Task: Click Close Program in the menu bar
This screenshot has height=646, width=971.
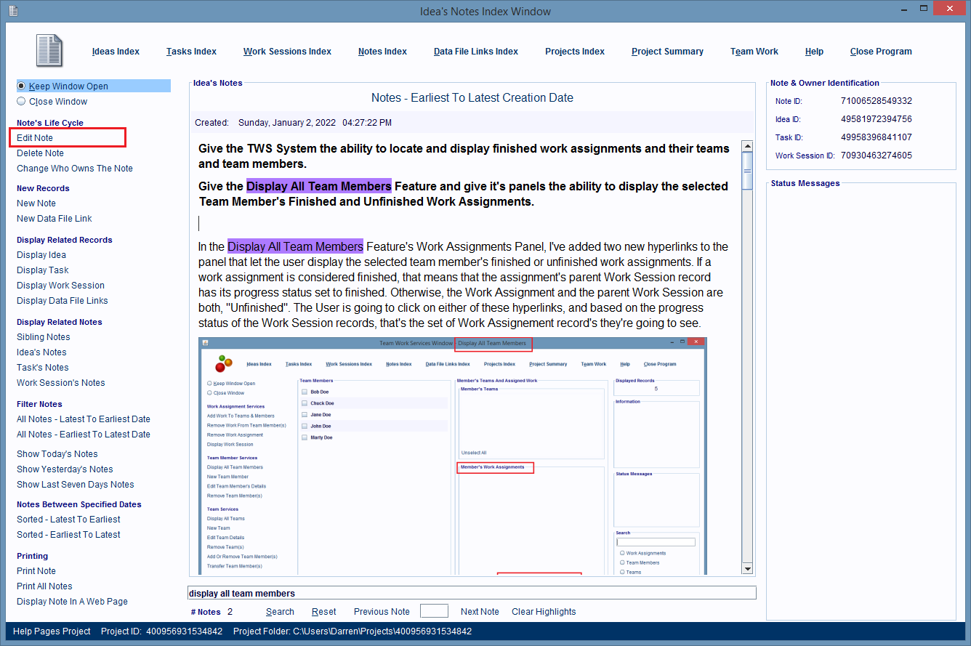Action: click(881, 52)
